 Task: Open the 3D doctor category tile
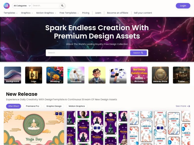[97, 75]
